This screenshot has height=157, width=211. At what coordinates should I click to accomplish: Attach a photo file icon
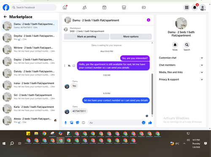[72, 122]
